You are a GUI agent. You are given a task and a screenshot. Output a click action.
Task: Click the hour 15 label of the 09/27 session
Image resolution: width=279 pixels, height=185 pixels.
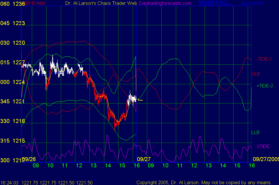(237, 165)
